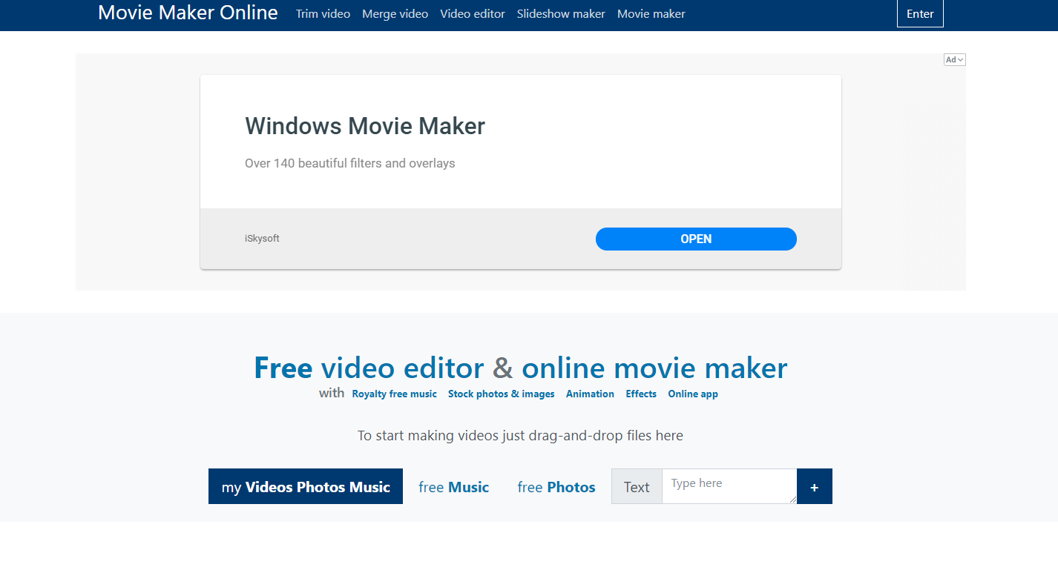Select the free Photos tab
1058x570 pixels.
tap(556, 487)
